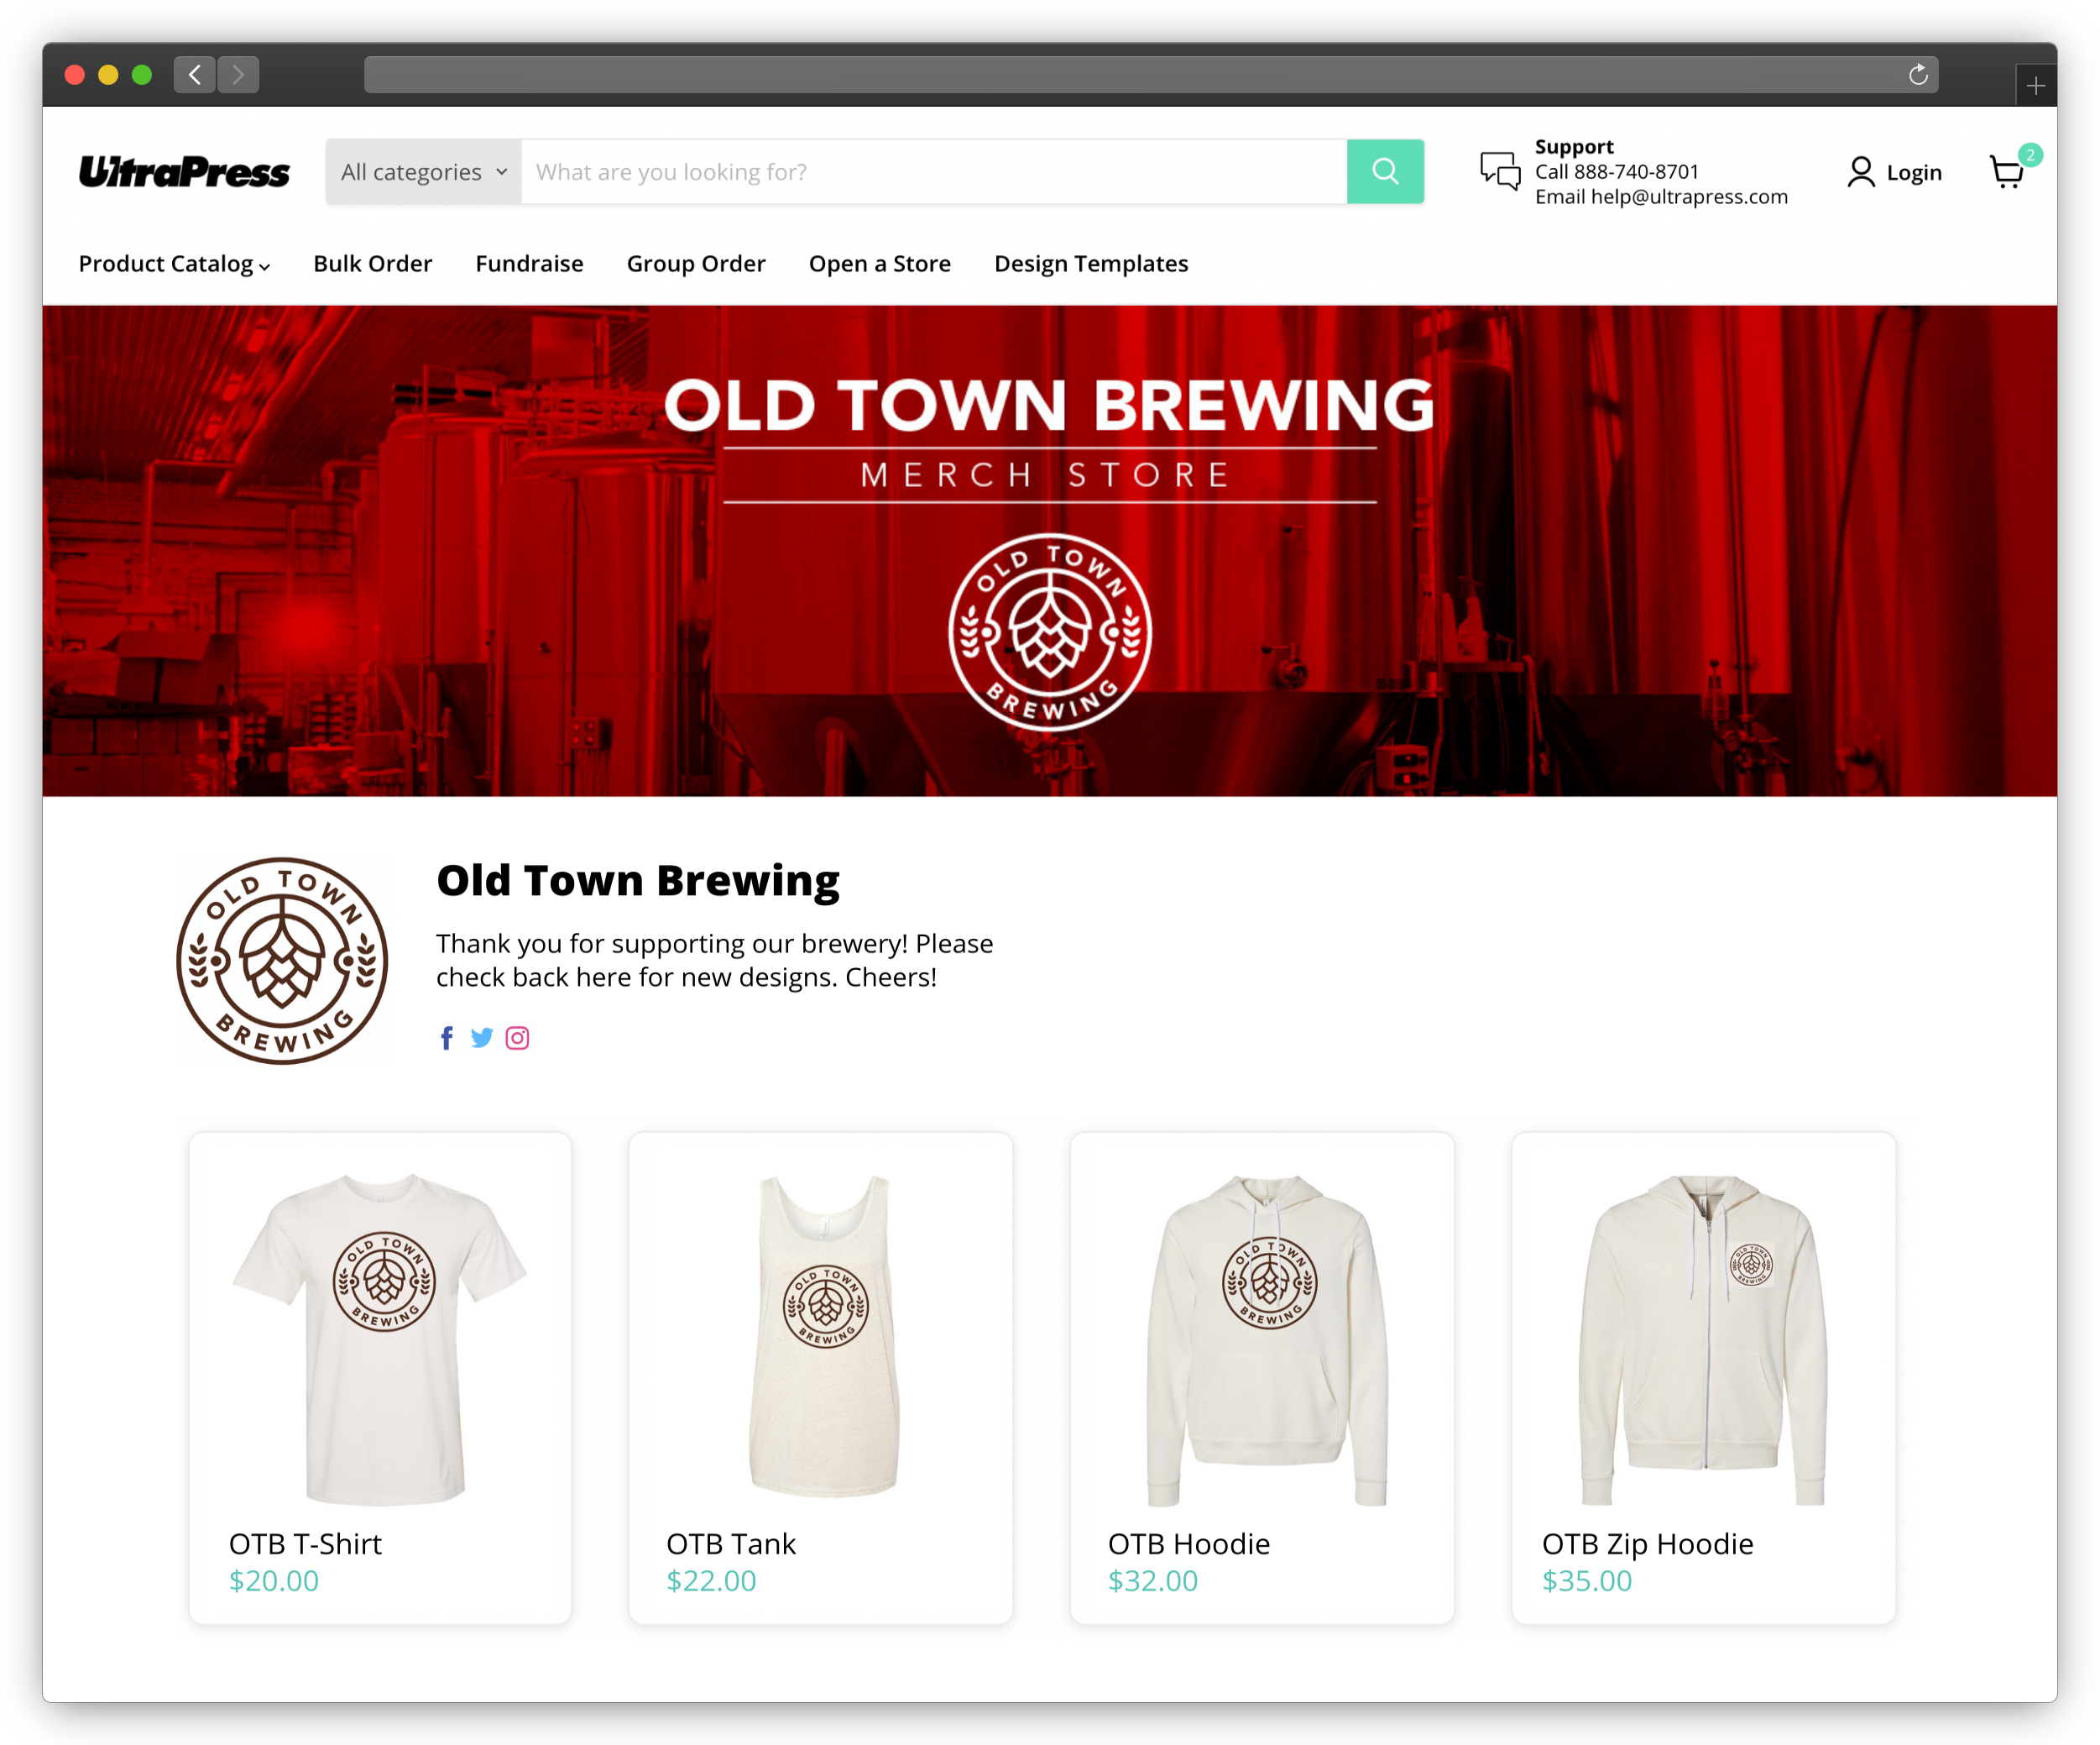Click the OTB T-Shirt product image
The image size is (2100, 1745).
(381, 1339)
